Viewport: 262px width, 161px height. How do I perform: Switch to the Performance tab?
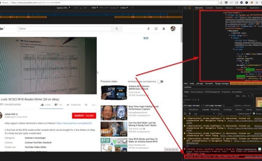click(x=241, y=8)
